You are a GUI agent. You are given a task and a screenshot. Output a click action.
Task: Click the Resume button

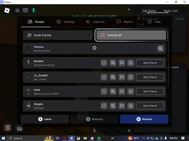point(144,119)
